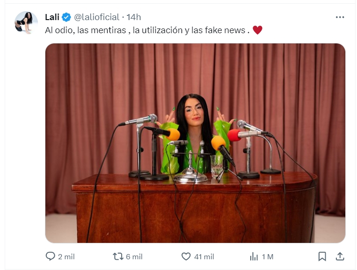Image resolution: width=357 pixels, height=270 pixels.
Task: Open the press conference photo
Action: click(195, 143)
